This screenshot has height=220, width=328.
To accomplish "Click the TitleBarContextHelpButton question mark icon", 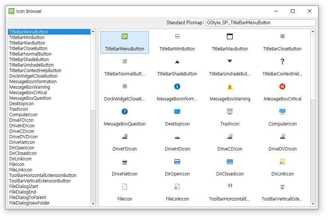I will (282, 61).
